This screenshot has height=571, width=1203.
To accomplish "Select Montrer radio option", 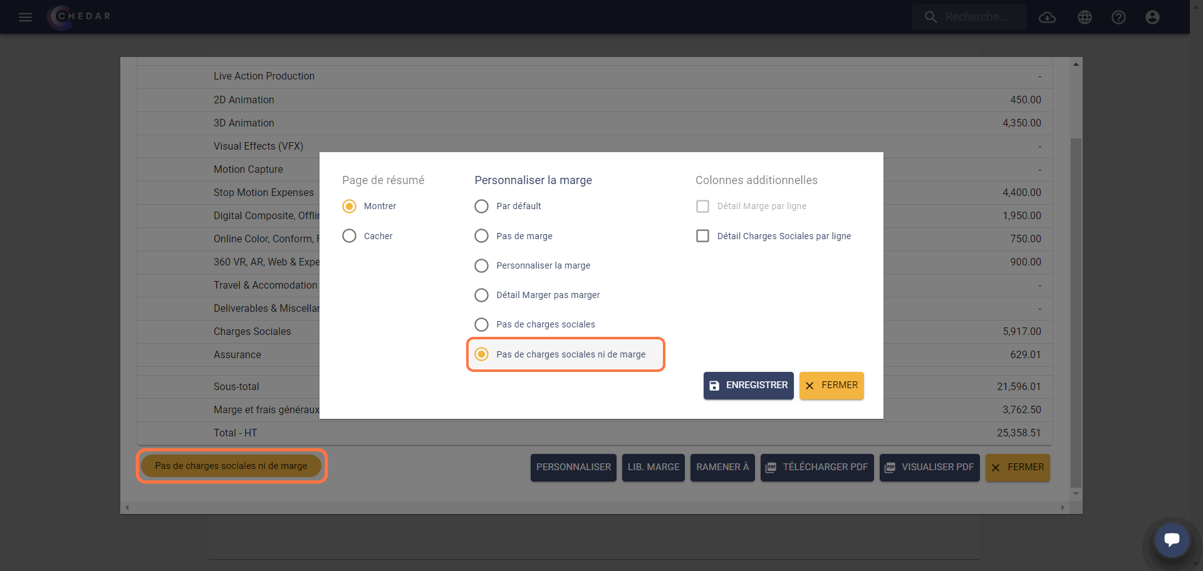I will [350, 206].
